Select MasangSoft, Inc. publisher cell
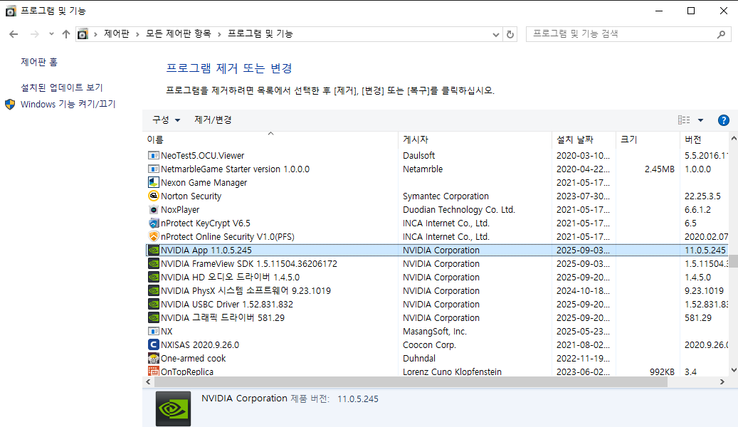Image resolution: width=738 pixels, height=427 pixels. click(x=434, y=332)
